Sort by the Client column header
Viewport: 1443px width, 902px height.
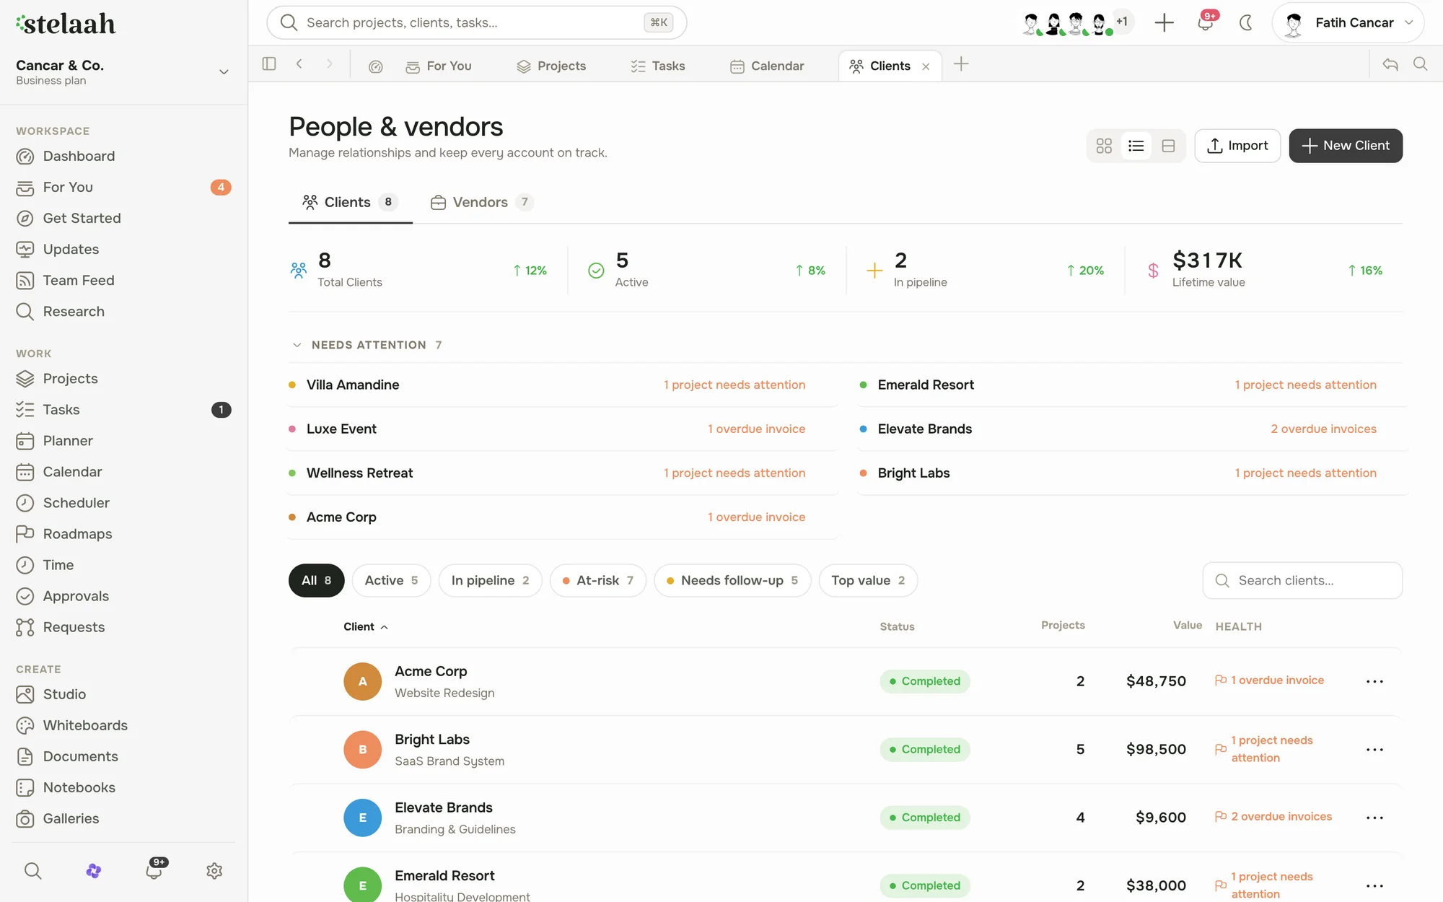(366, 626)
